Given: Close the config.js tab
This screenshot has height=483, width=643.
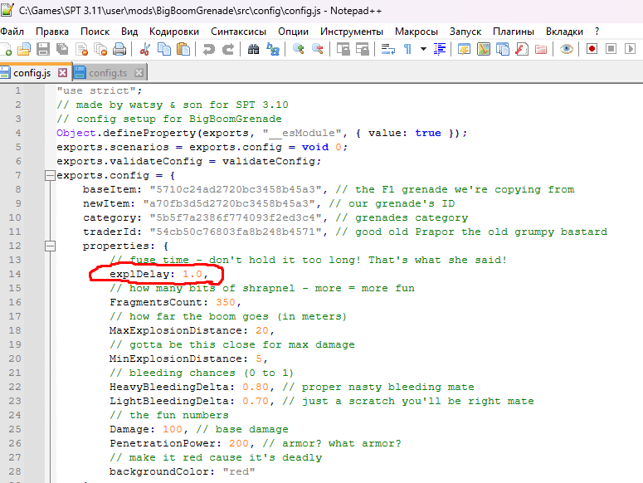Looking at the screenshot, I should tap(62, 72).
